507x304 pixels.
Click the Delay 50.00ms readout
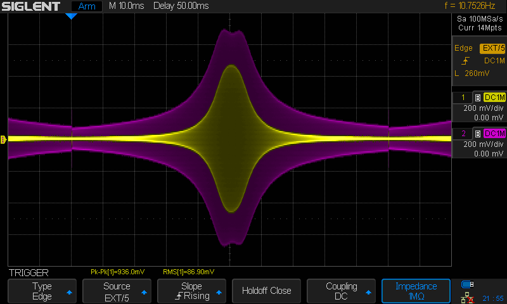pos(181,6)
